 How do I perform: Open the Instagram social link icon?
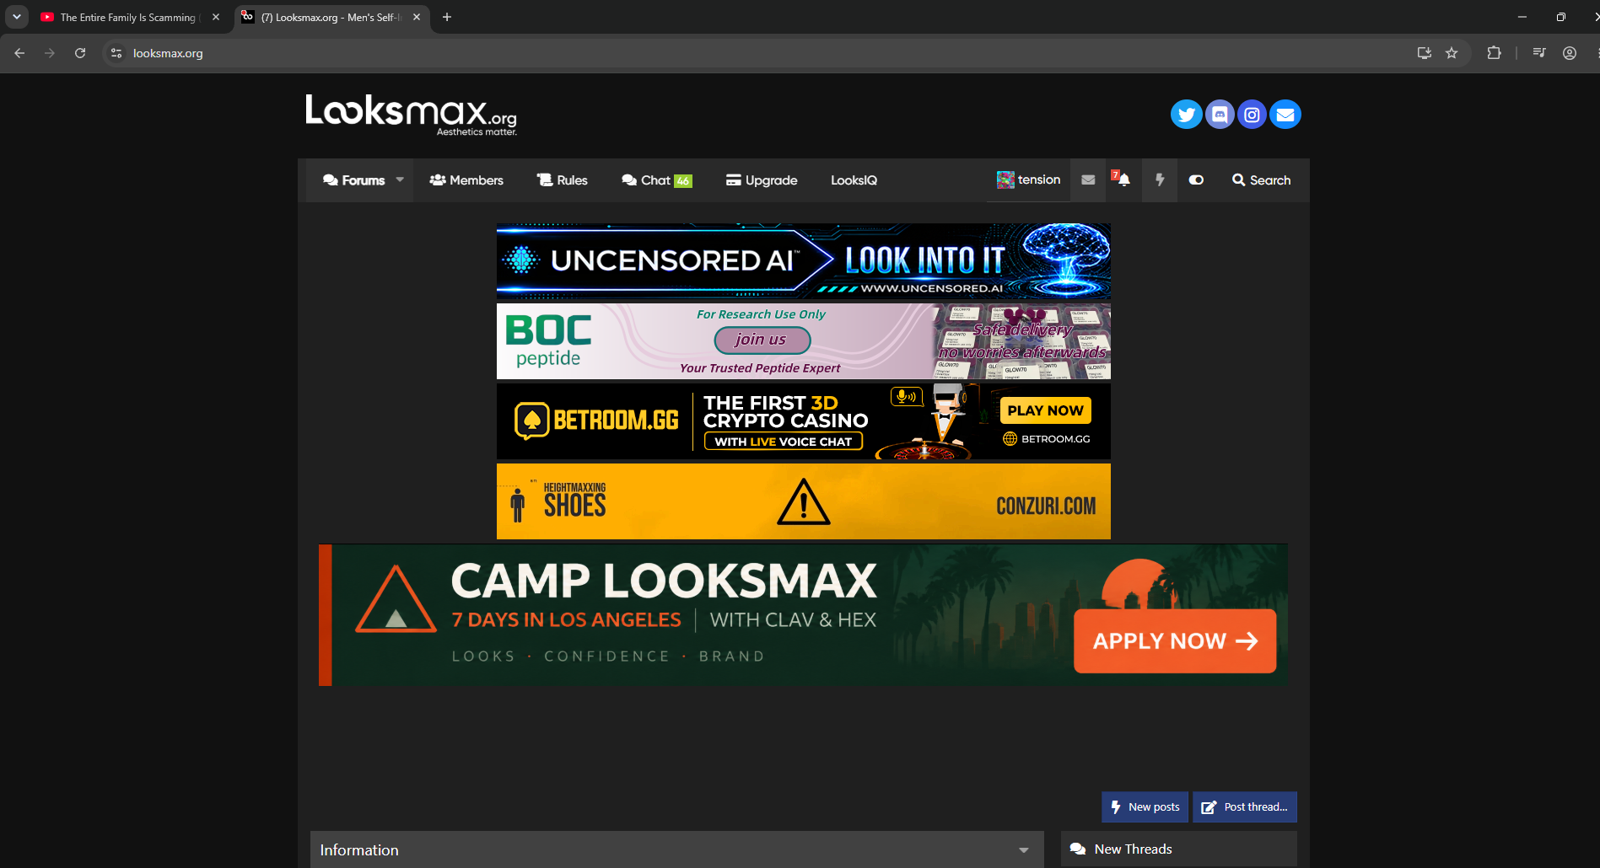pyautogui.click(x=1253, y=115)
